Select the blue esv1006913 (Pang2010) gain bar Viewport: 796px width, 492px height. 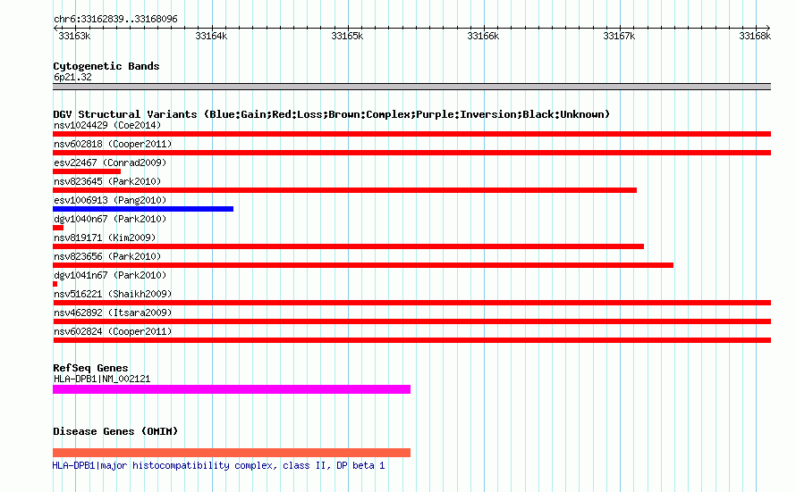pos(143,209)
